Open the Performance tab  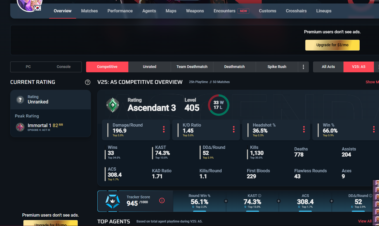pyautogui.click(x=120, y=11)
